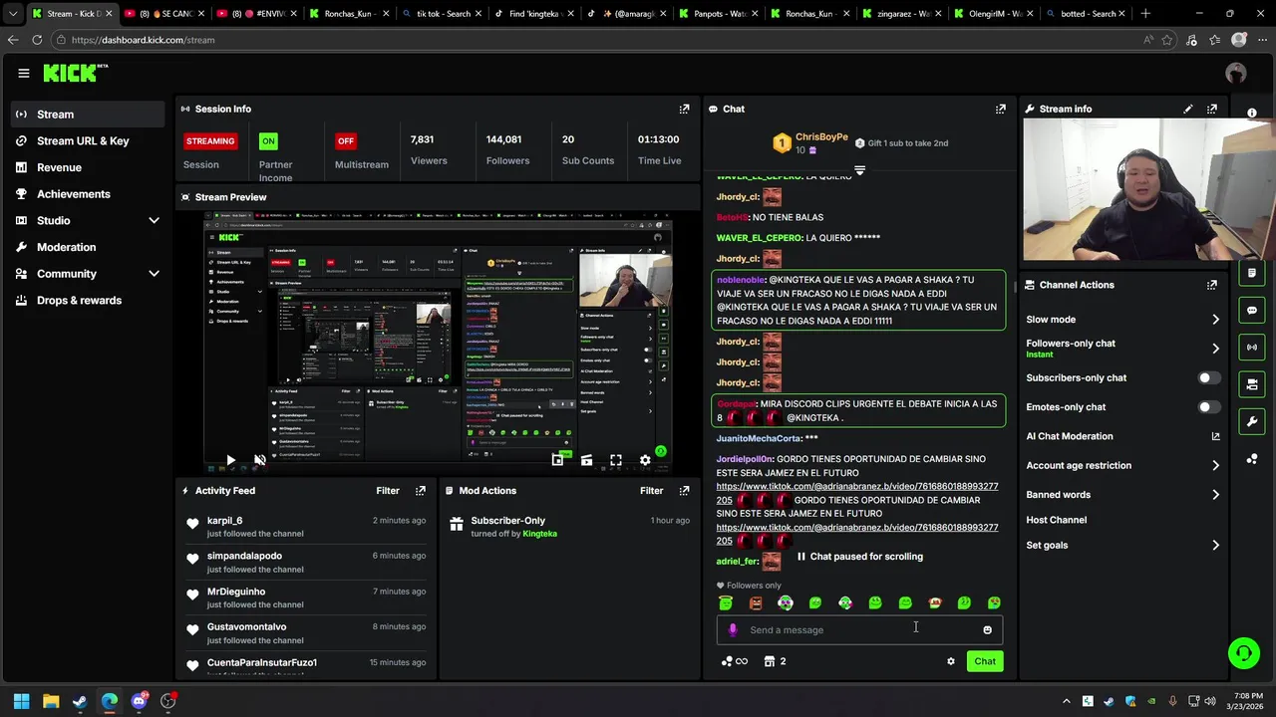Pop out the Activity Feed panel

click(x=421, y=491)
